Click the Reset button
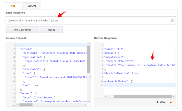This screenshot has width=182, height=111. (x=51, y=30)
